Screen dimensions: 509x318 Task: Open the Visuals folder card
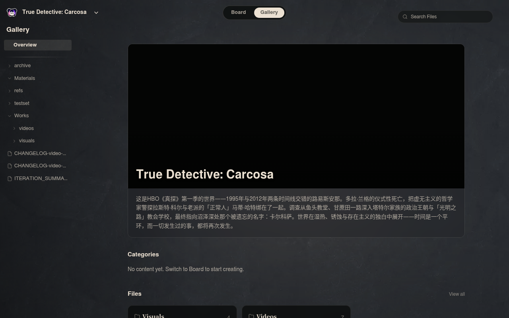[x=182, y=312]
